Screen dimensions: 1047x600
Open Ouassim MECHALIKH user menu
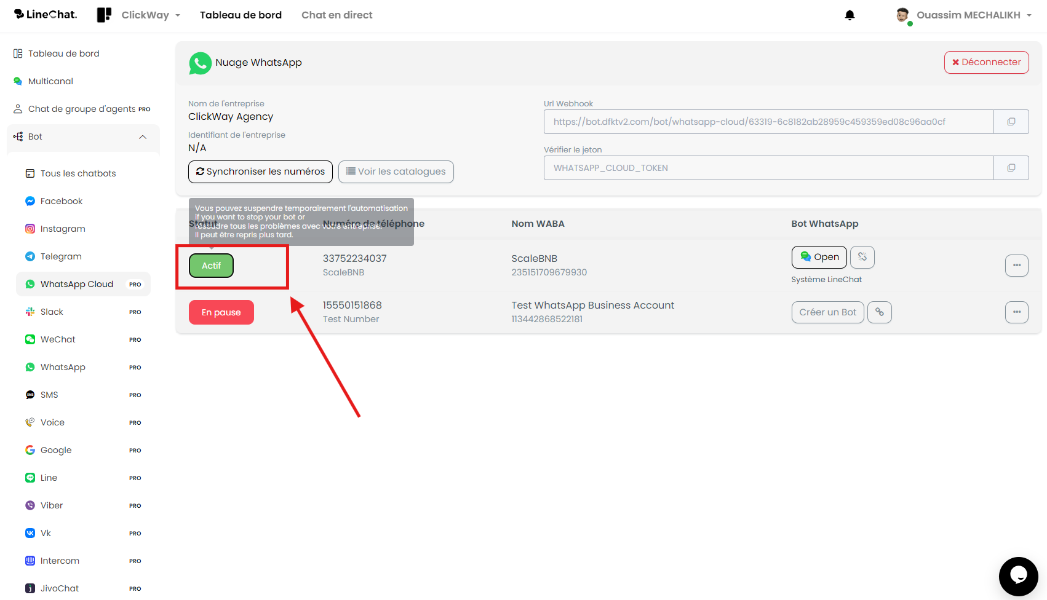click(x=974, y=15)
